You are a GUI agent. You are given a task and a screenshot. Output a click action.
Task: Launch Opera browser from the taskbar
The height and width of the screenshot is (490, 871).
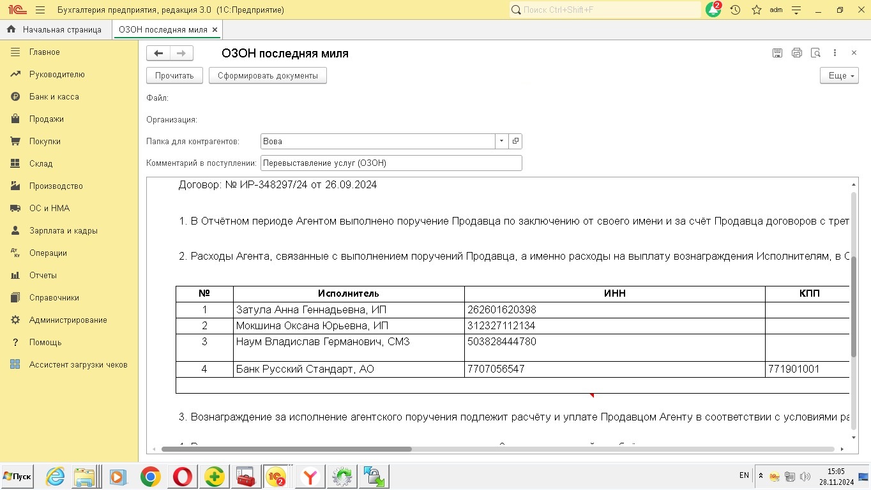[183, 477]
